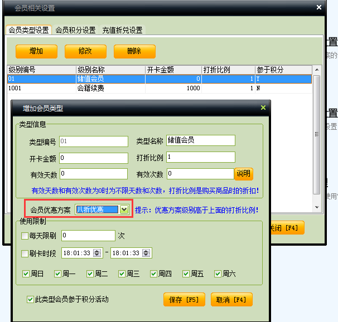This screenshot has width=338, height=322.
Task: Click the 修改 button
Action: point(85,51)
